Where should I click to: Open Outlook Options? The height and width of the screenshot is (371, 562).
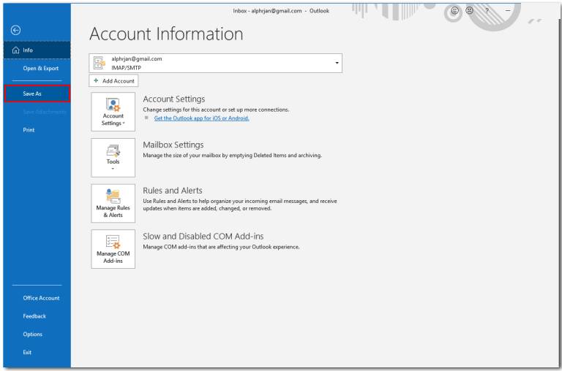tap(37, 334)
